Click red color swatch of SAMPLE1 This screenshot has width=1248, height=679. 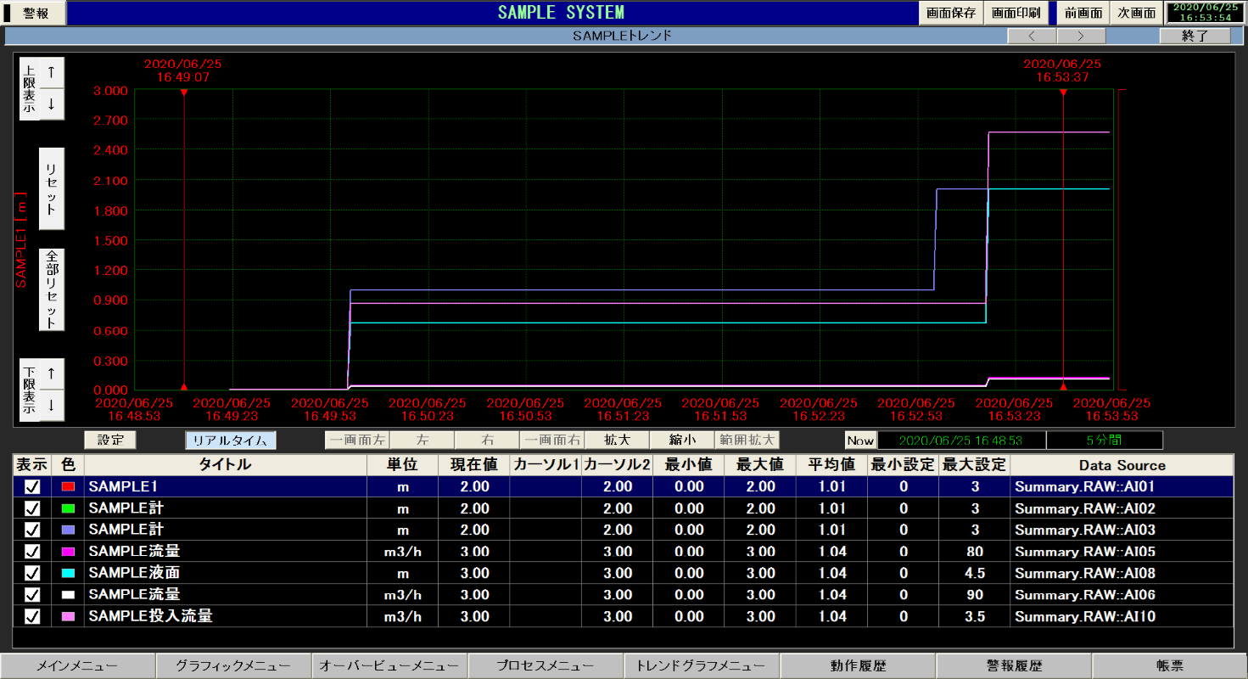pos(68,486)
